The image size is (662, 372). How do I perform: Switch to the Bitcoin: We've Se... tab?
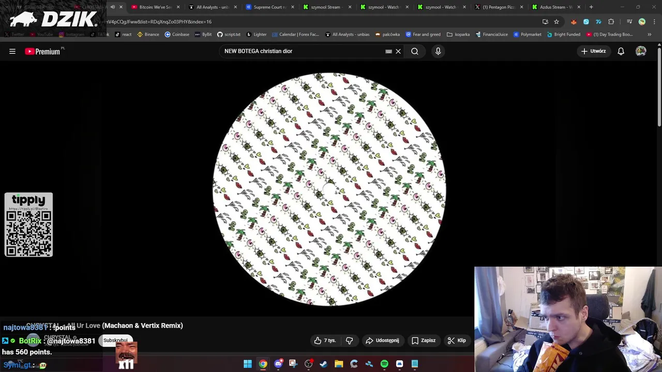point(155,7)
